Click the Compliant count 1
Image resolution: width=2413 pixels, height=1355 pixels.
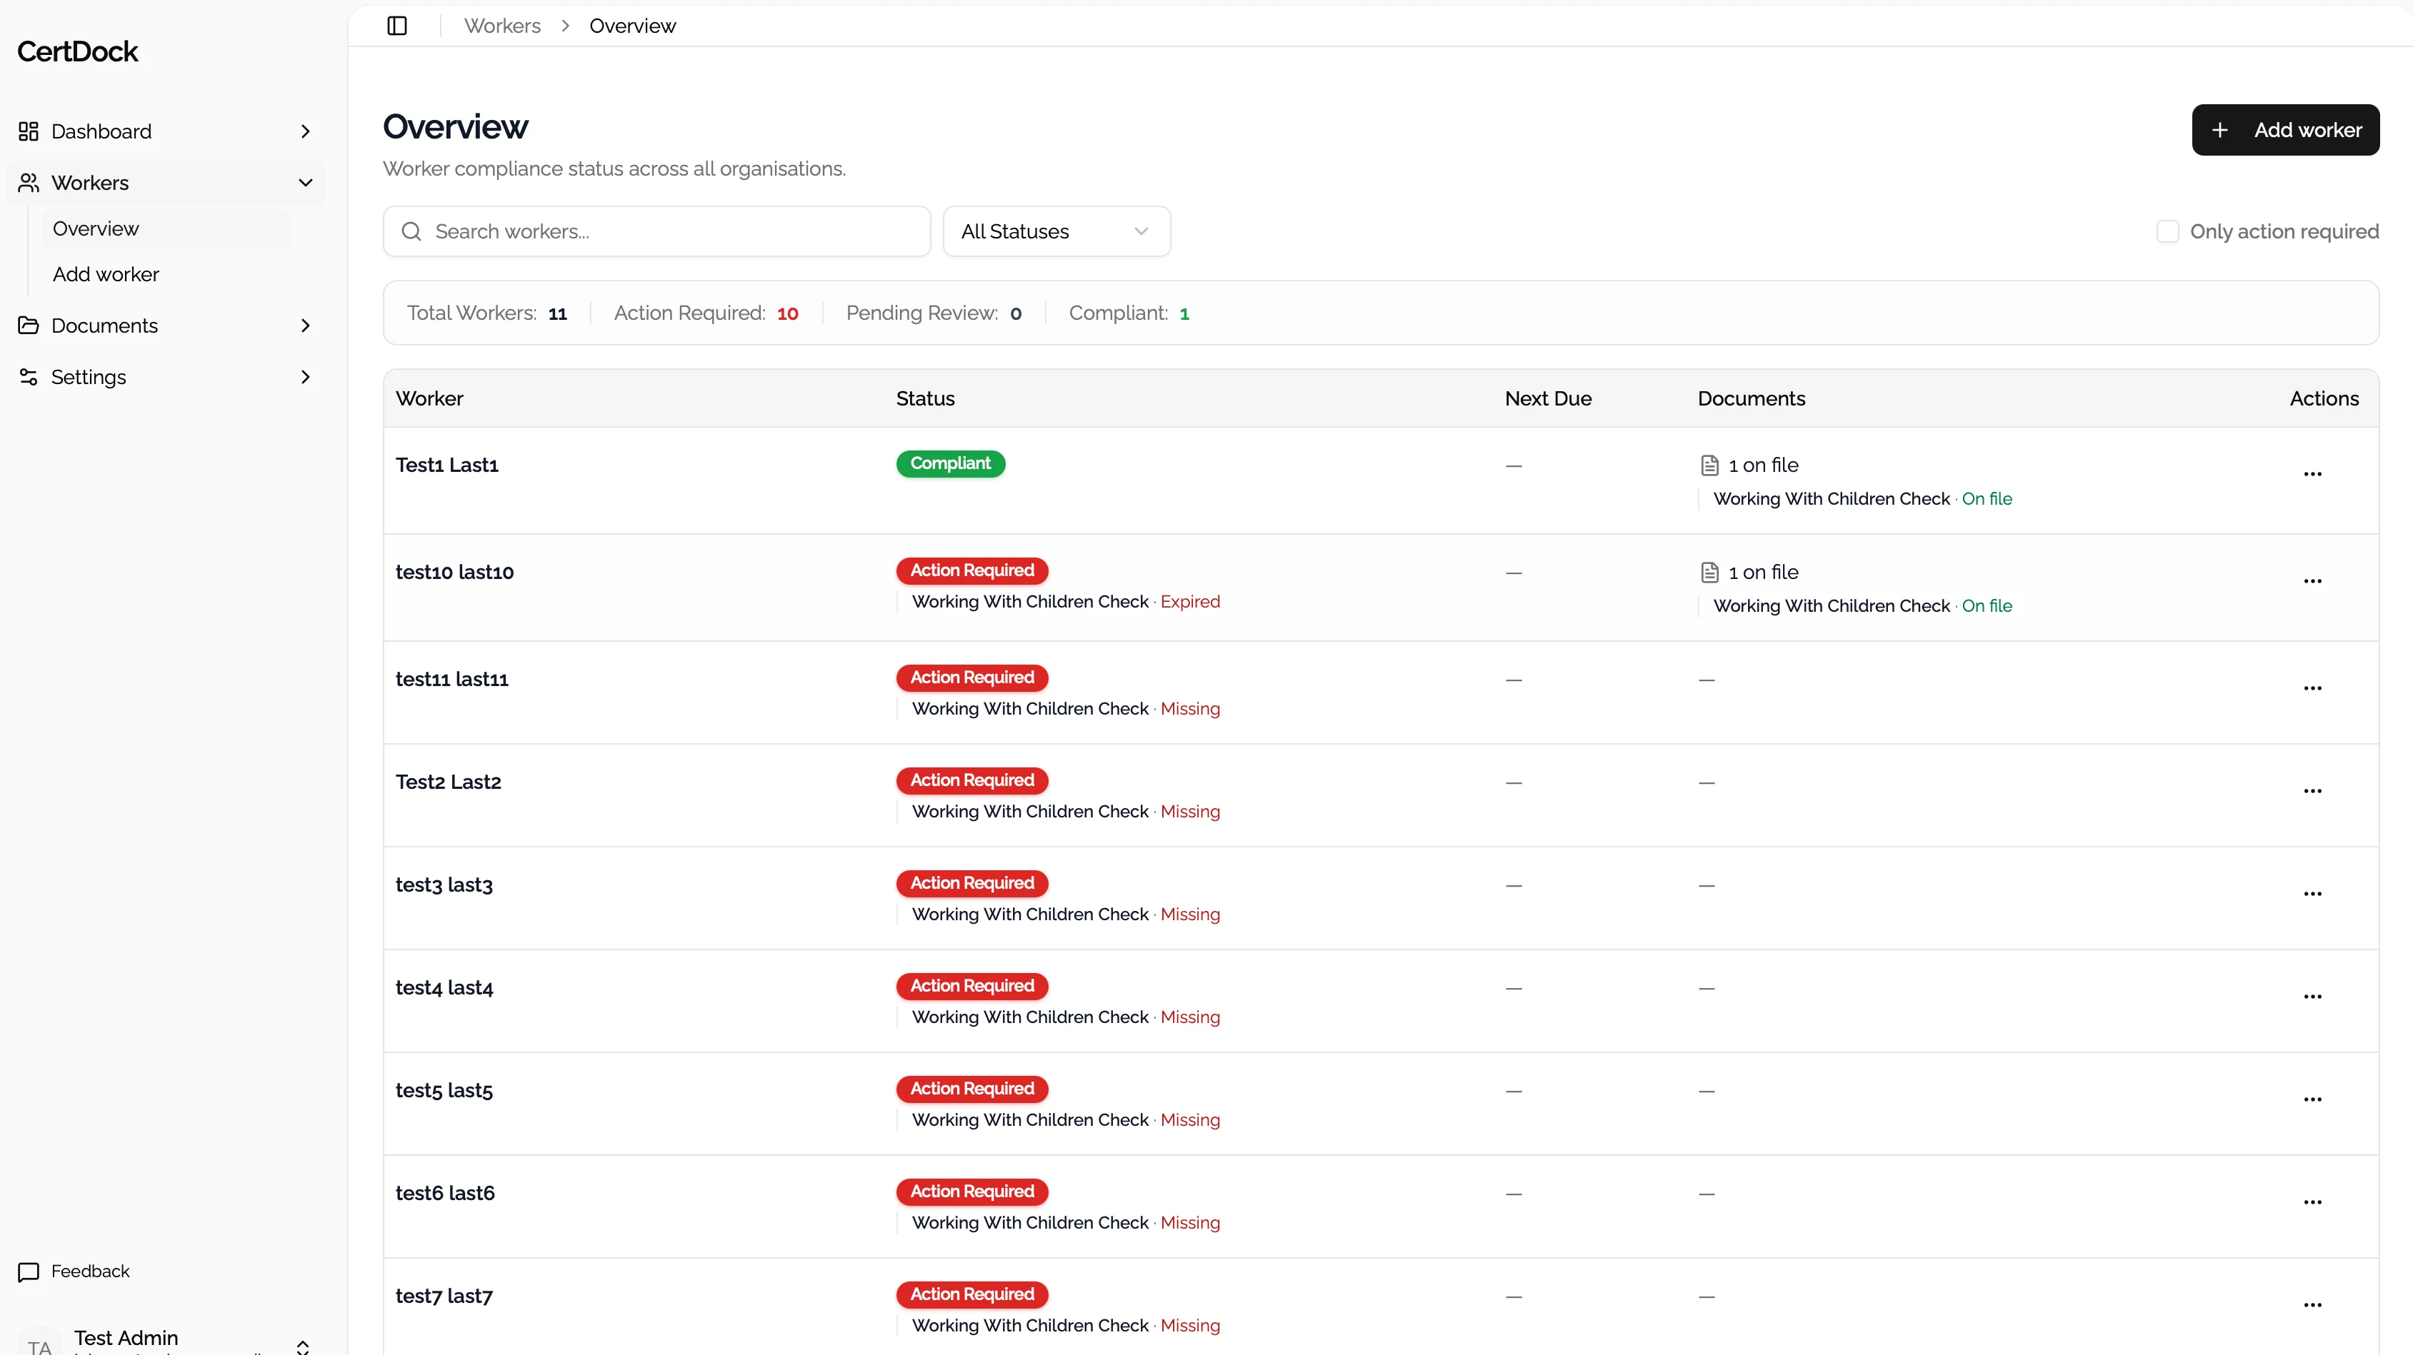tap(1184, 313)
